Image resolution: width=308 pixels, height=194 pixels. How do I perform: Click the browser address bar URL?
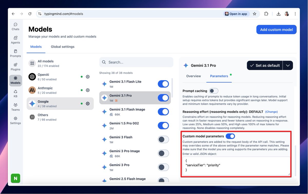tap(64, 14)
